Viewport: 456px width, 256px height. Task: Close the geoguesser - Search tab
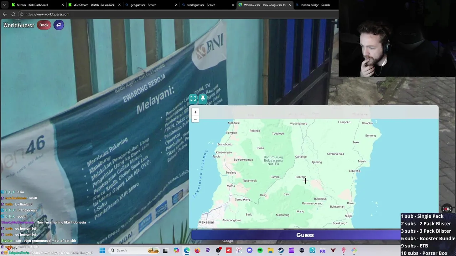pyautogui.click(x=176, y=5)
